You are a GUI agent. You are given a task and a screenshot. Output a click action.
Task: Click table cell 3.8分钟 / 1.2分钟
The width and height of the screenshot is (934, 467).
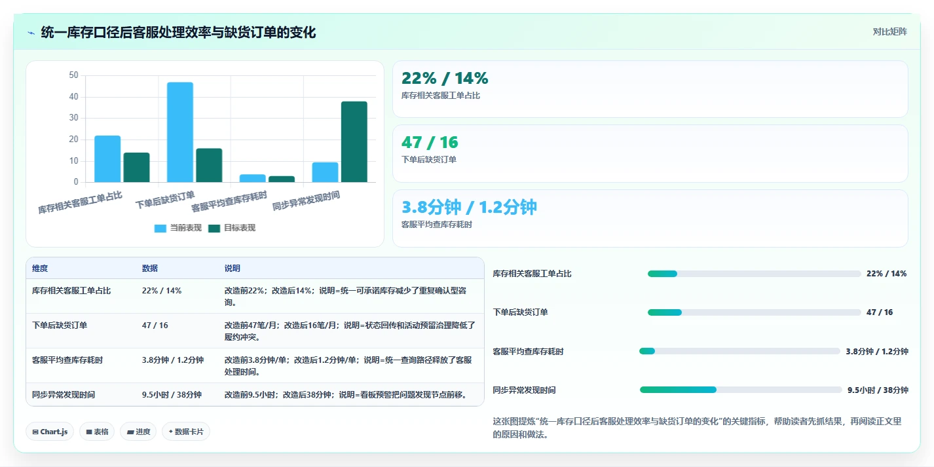point(173,360)
